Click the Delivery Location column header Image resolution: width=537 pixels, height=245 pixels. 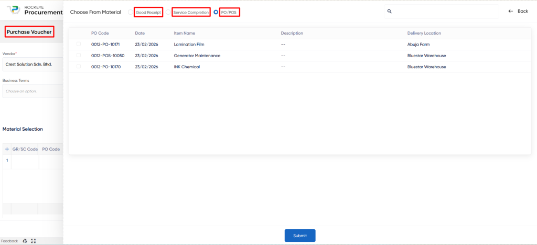[424, 33]
